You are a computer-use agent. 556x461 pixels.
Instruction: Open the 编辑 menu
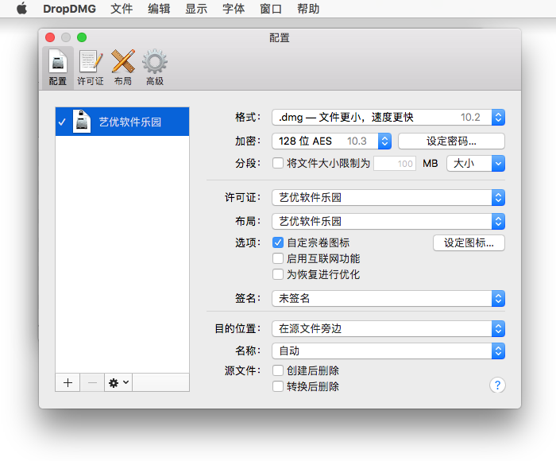[x=159, y=9]
